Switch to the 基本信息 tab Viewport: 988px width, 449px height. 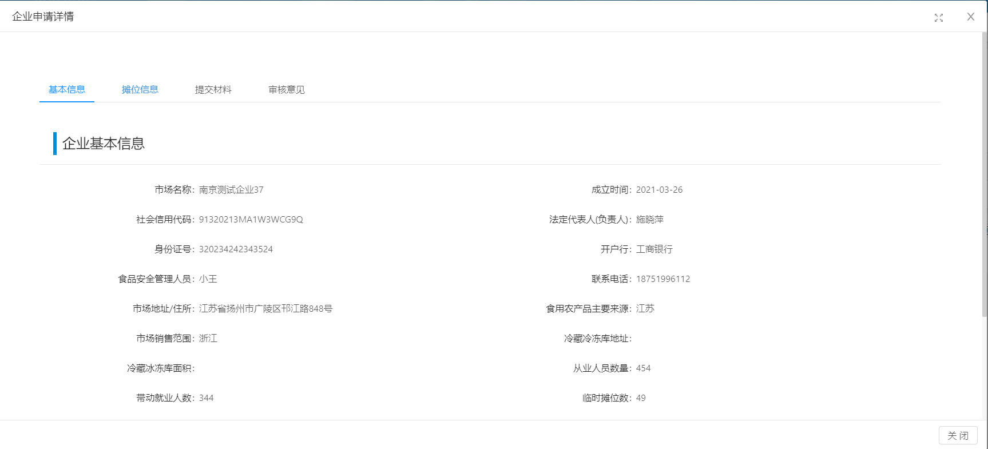(x=67, y=90)
